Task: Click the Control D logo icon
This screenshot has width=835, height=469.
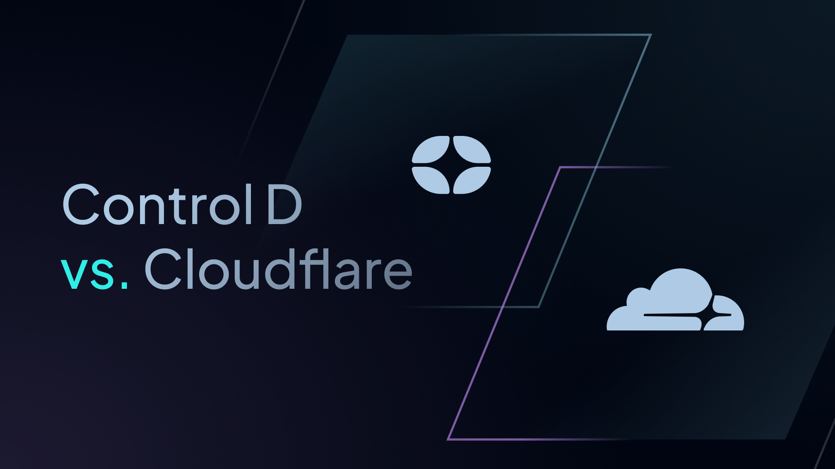Action: coord(453,166)
